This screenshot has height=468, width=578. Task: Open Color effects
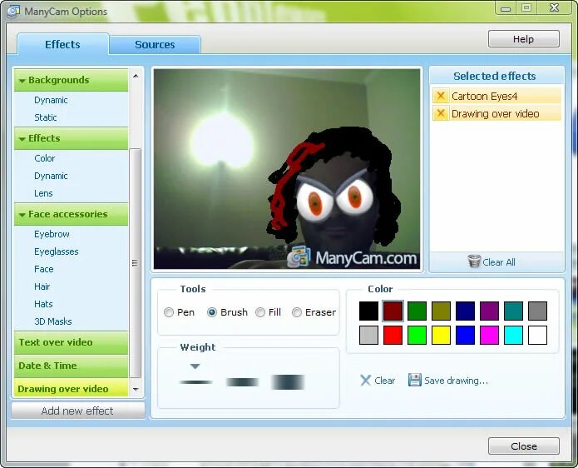tap(45, 158)
